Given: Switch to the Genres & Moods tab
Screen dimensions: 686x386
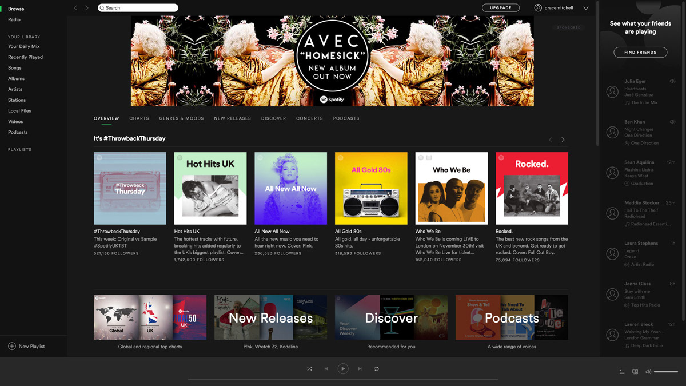Looking at the screenshot, I should [181, 118].
